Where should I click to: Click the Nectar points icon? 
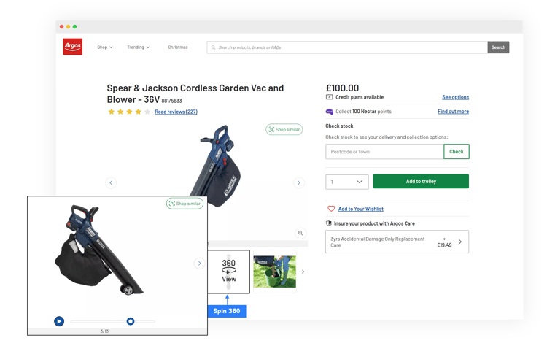330,112
